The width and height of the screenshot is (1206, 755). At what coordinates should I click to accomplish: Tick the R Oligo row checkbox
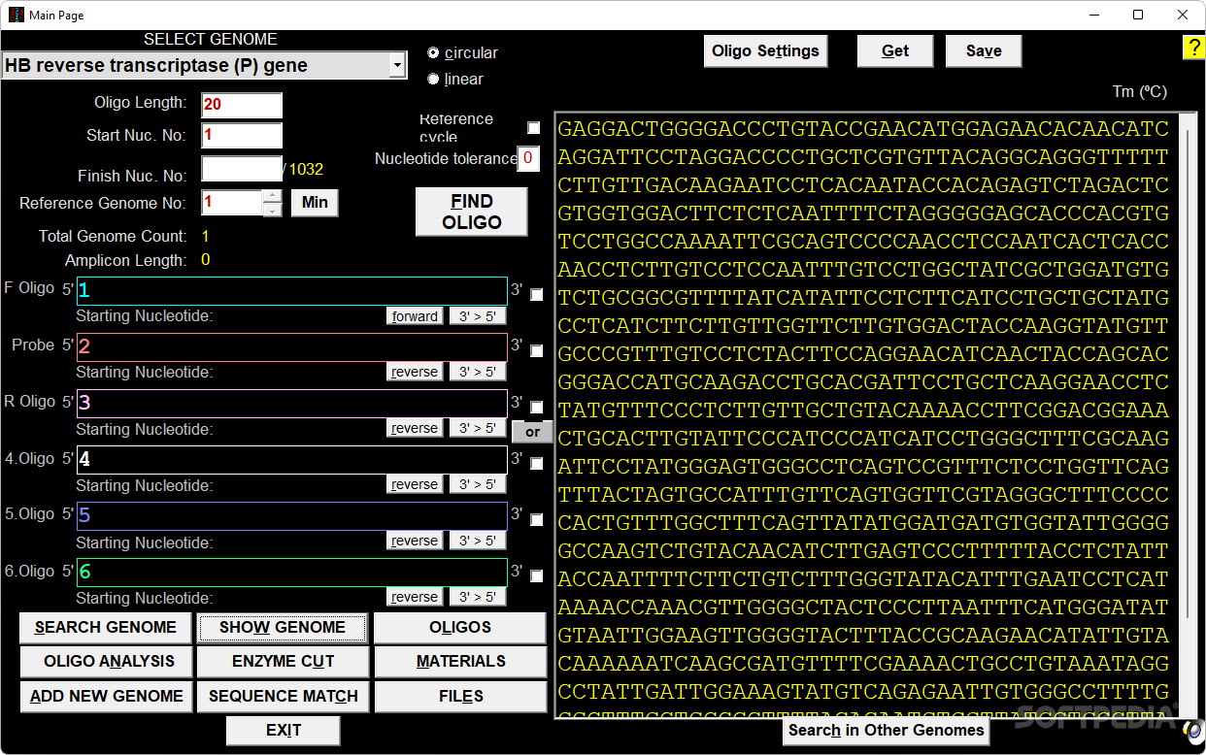coord(537,408)
